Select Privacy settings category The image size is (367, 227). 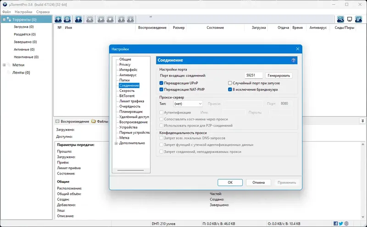coord(125,64)
